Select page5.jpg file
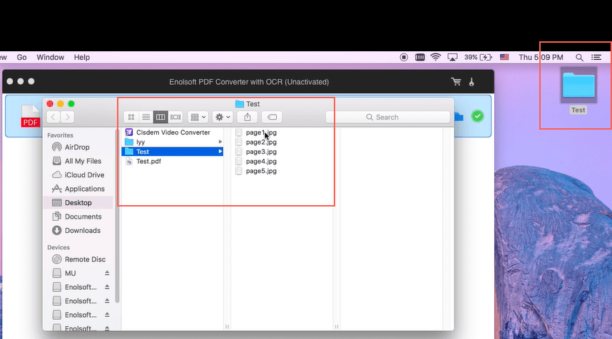The image size is (612, 339). [x=261, y=171]
